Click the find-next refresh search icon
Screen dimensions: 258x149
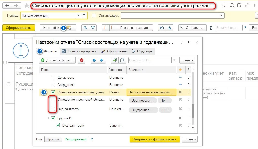[93, 28]
